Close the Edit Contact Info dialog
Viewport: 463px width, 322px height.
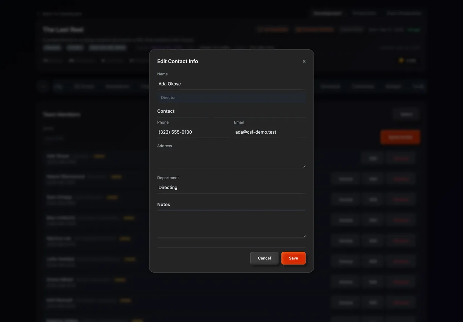(304, 62)
